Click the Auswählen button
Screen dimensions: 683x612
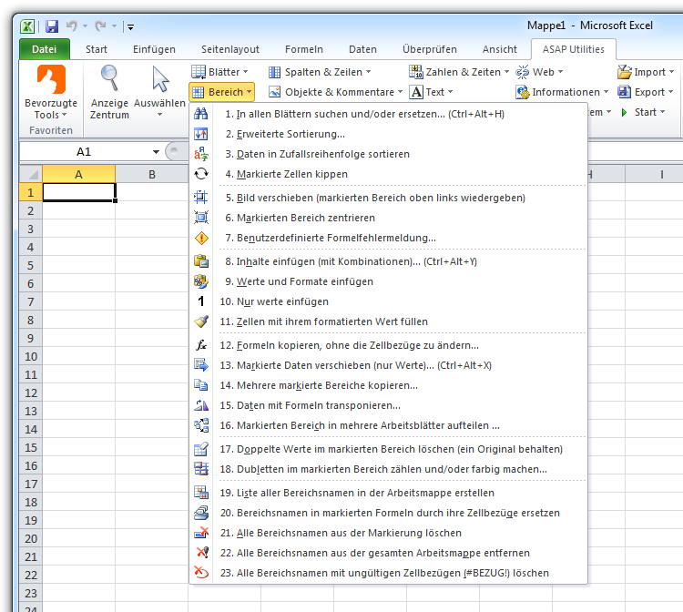(x=160, y=92)
